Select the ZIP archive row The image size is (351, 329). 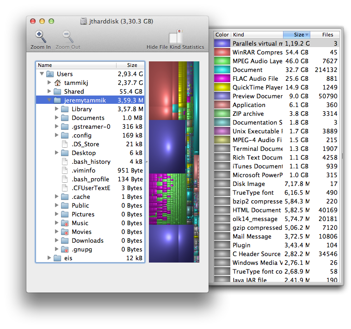pyautogui.click(x=277, y=114)
